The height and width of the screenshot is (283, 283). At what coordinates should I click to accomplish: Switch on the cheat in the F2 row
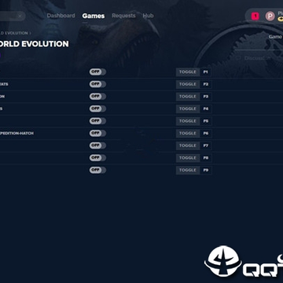click(x=97, y=84)
